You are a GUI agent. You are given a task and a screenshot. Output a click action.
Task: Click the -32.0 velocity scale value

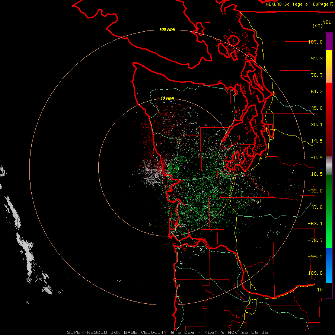coord(315,191)
